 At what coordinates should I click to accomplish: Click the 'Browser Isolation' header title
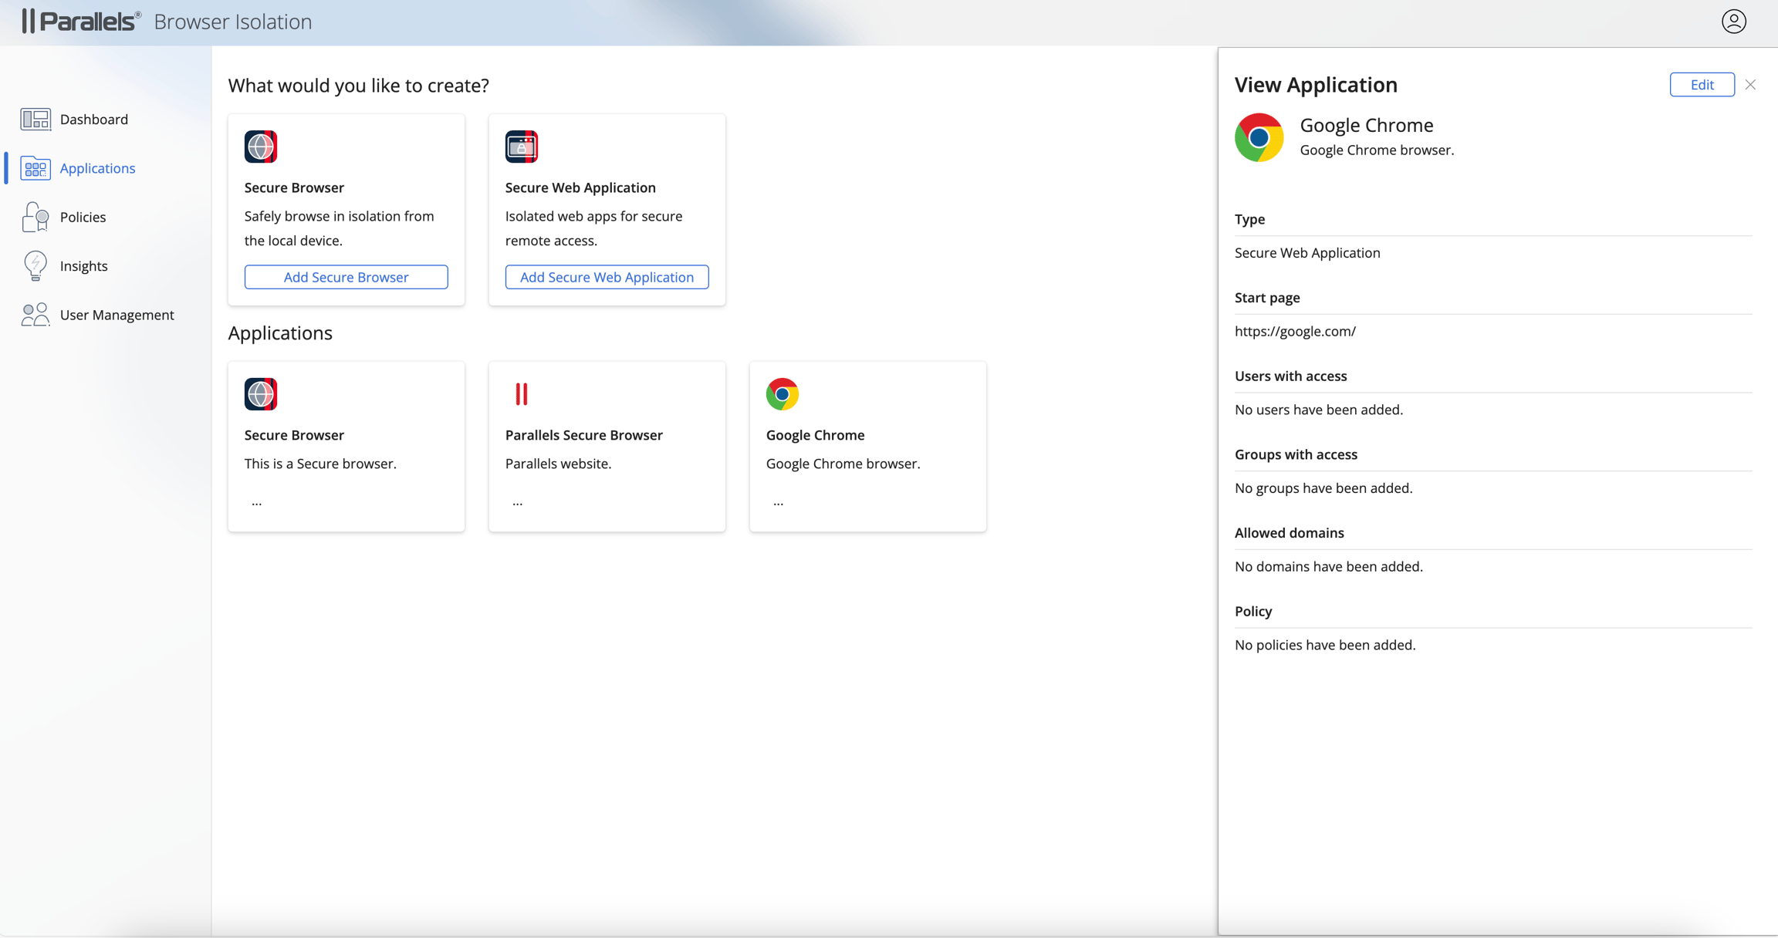233,22
